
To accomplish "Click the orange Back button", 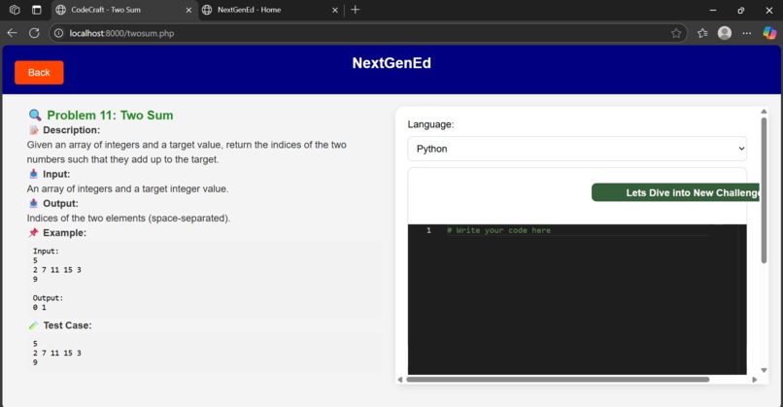I will pos(39,73).
